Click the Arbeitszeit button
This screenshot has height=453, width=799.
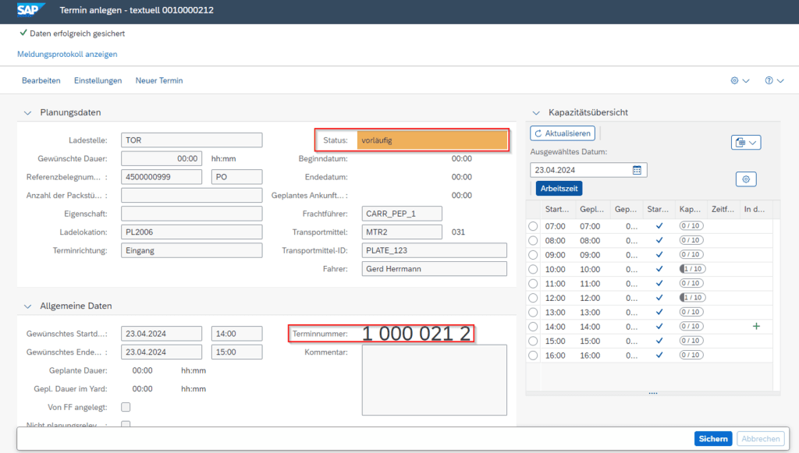coord(559,189)
